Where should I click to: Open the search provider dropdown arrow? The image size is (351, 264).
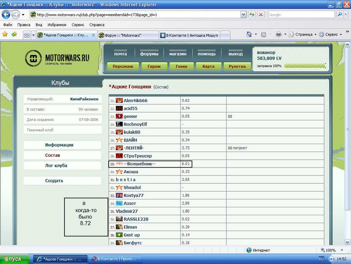pyautogui.click(x=346, y=15)
